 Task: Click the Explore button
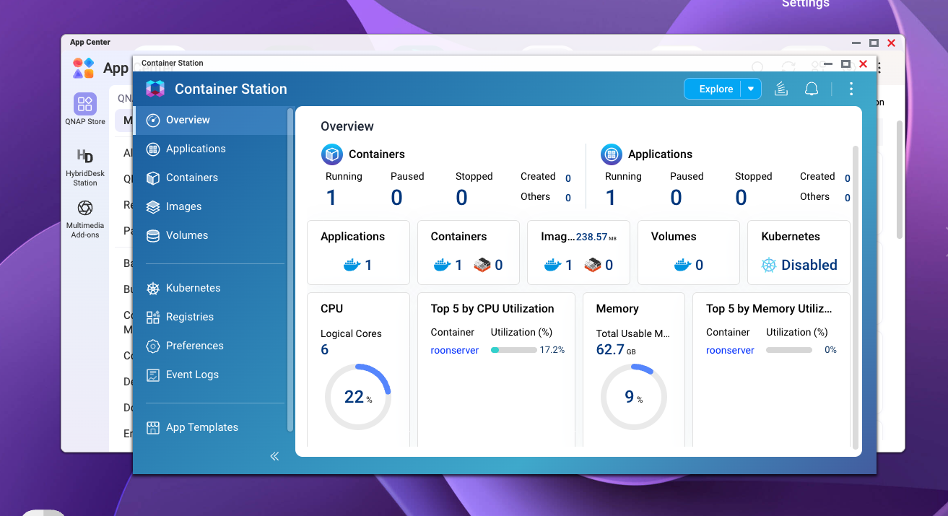click(x=716, y=89)
